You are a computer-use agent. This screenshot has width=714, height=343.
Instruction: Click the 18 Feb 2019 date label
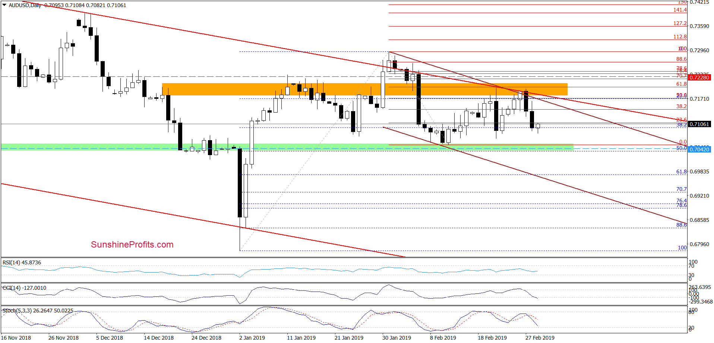click(x=492, y=338)
